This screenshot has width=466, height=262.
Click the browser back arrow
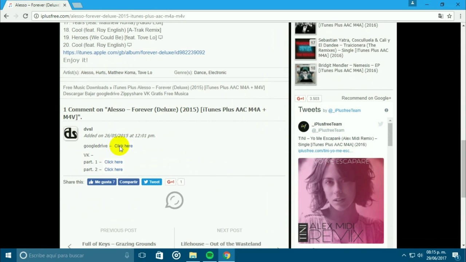pos(6,16)
